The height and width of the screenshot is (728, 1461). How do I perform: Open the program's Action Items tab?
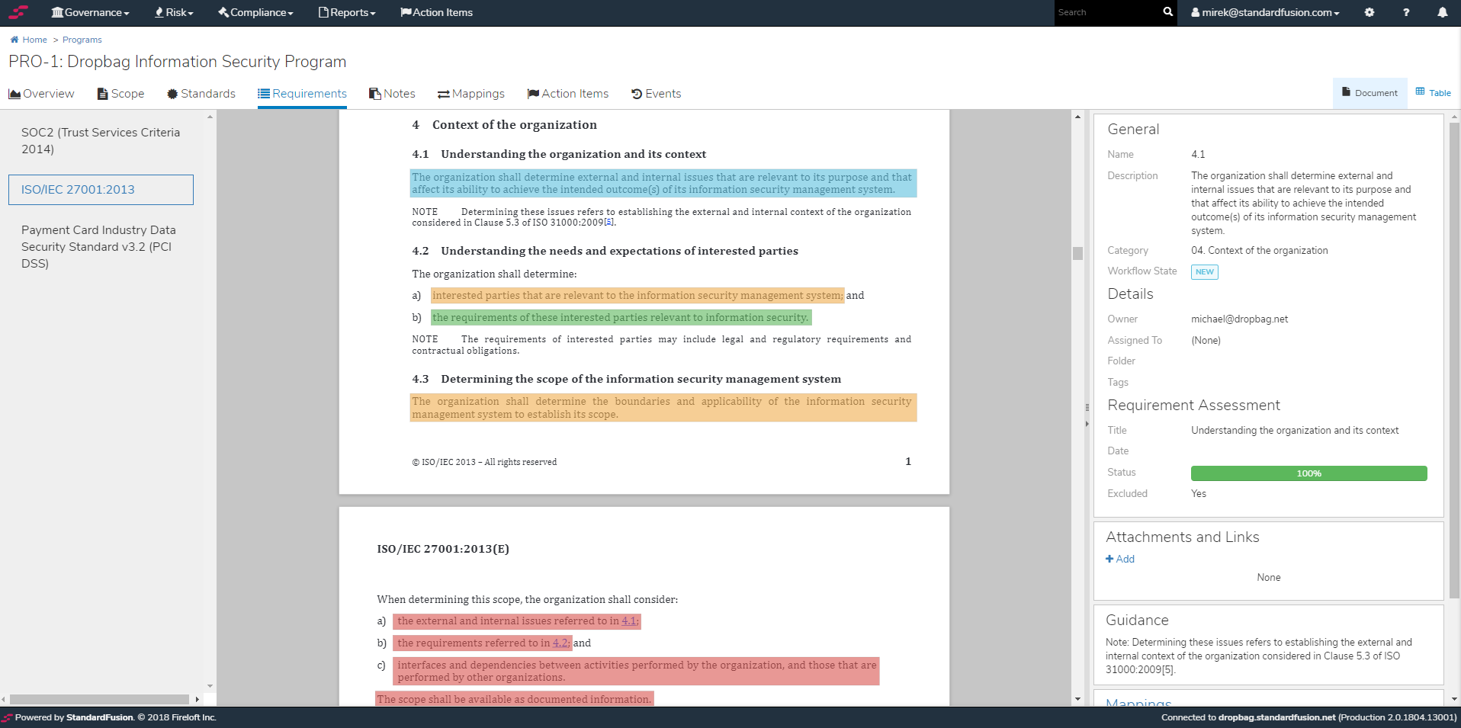(x=568, y=94)
